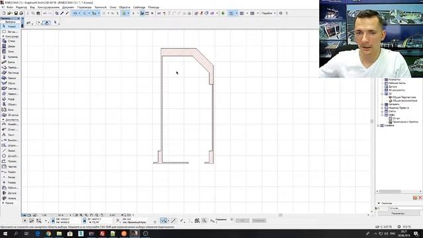Open the Окно menu
423x238 pixels.
113,7
